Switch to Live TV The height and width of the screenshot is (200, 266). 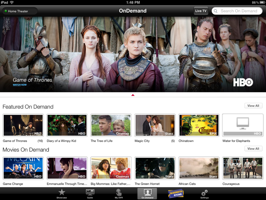click(201, 11)
